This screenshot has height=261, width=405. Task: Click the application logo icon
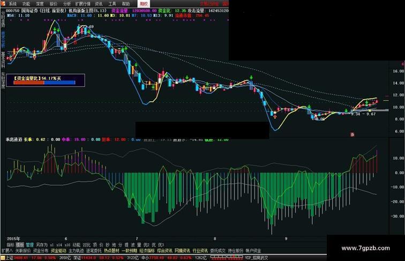(x=3, y=3)
